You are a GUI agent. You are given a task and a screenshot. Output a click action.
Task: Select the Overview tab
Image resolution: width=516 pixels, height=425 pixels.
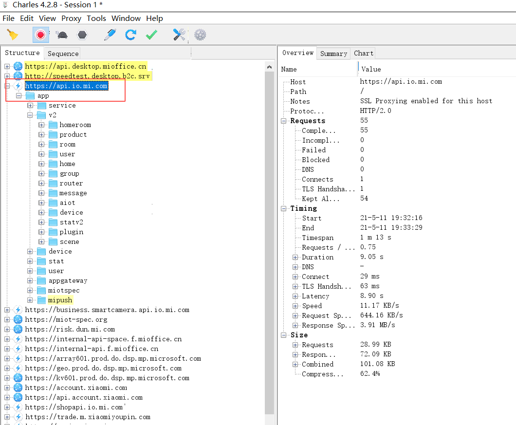(298, 53)
